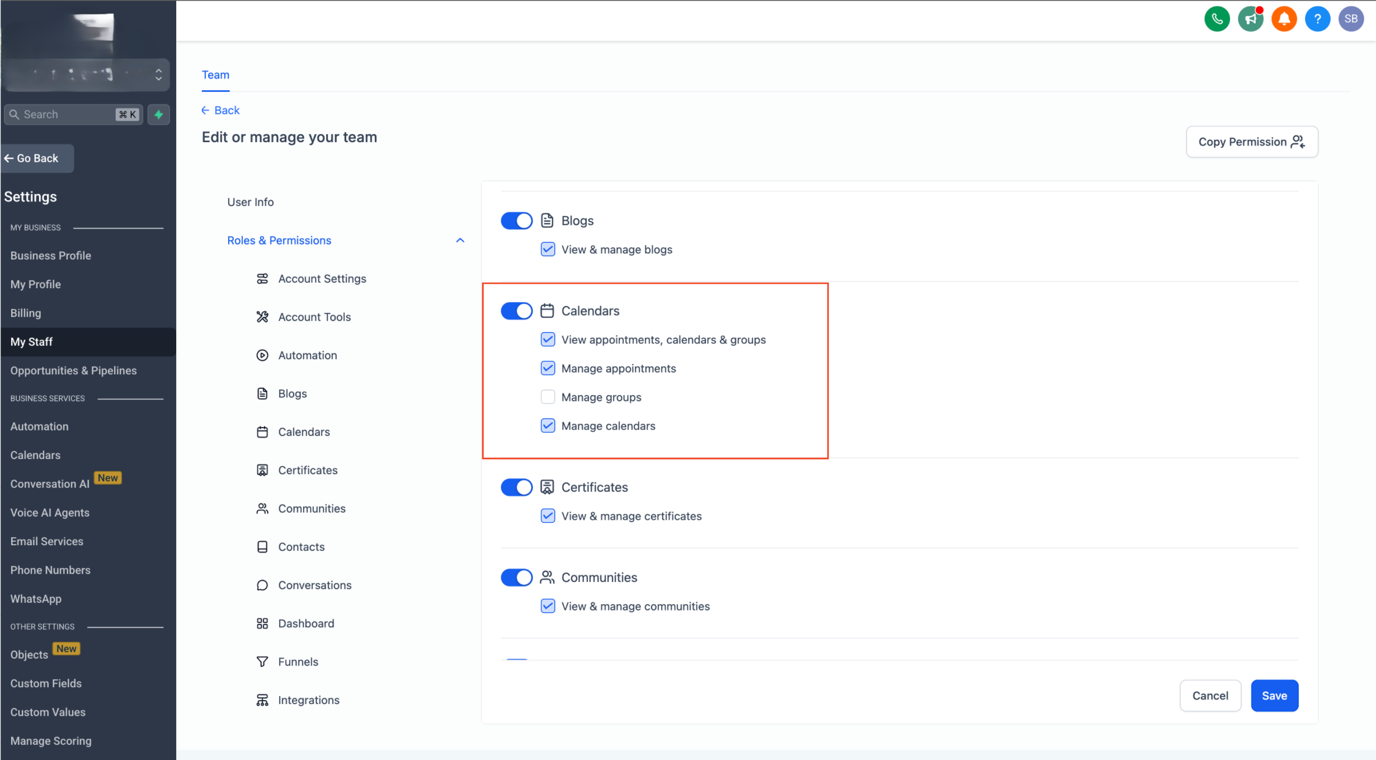Click the Account Settings icon in Roles list
This screenshot has height=760, width=1376.
262,279
